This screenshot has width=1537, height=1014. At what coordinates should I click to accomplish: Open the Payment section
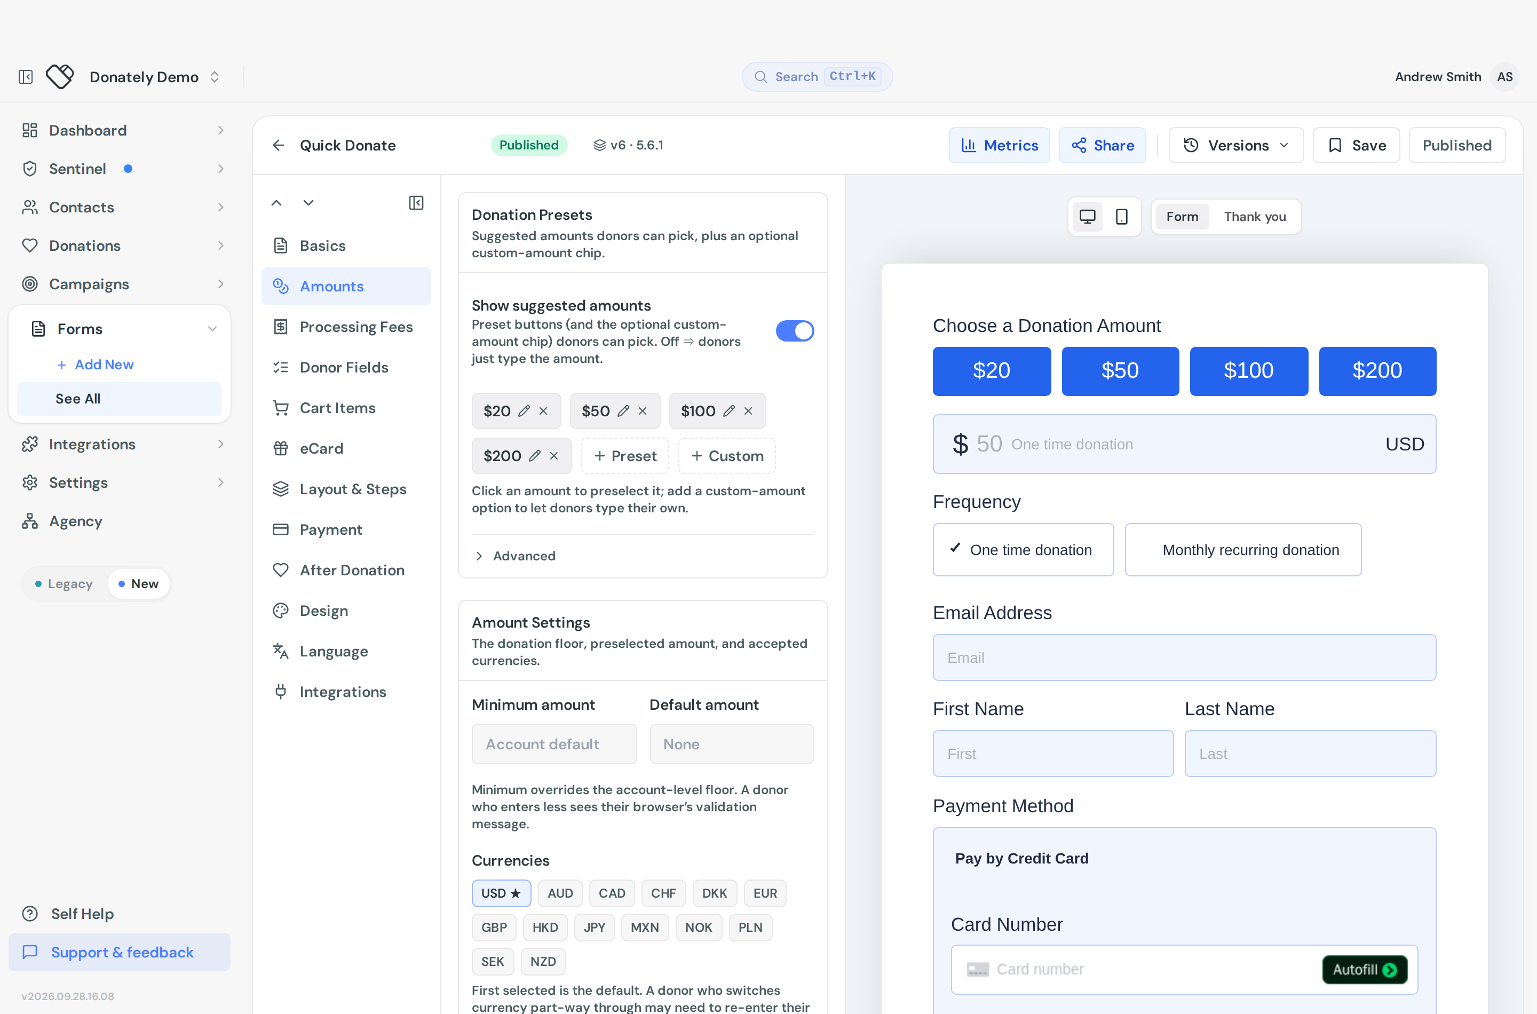coord(346,529)
